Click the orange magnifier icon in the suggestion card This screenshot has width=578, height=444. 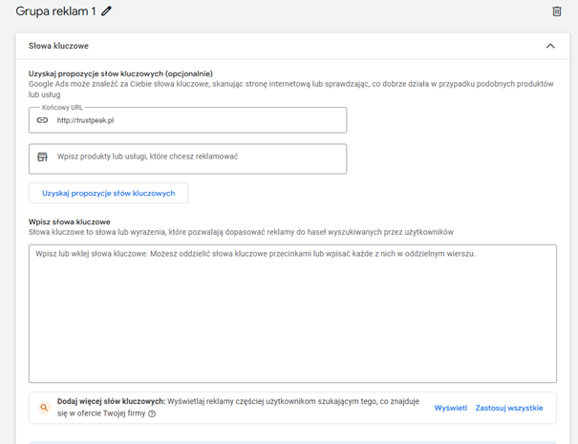pyautogui.click(x=44, y=408)
